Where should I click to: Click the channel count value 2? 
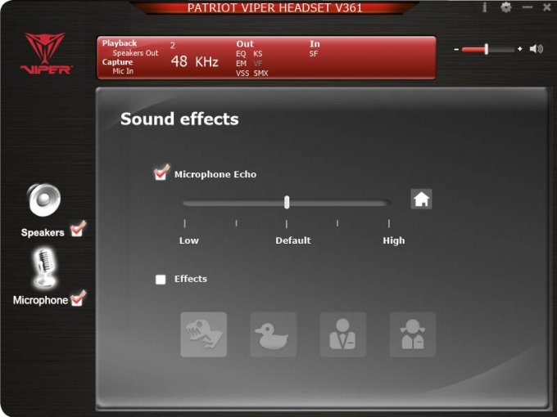[x=173, y=46]
